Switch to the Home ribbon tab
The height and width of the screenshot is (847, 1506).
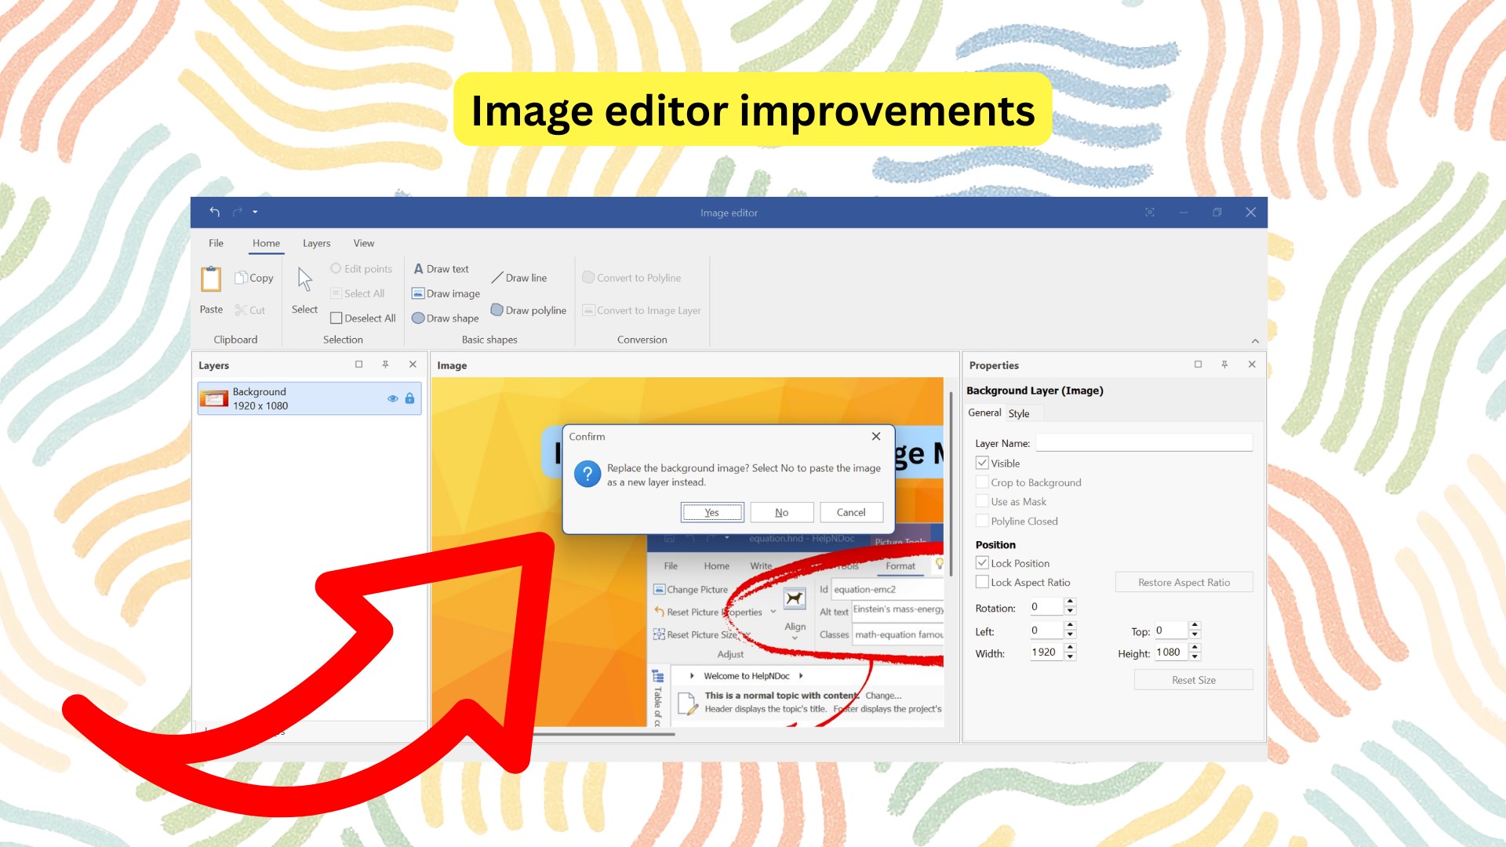266,243
